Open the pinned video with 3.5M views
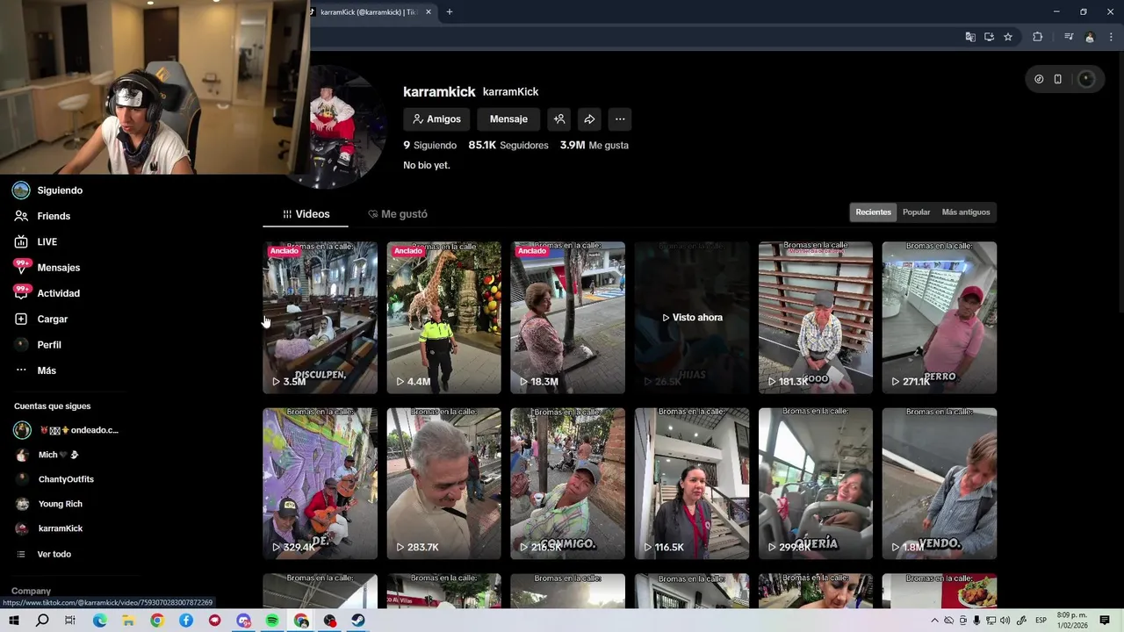 pyautogui.click(x=320, y=318)
